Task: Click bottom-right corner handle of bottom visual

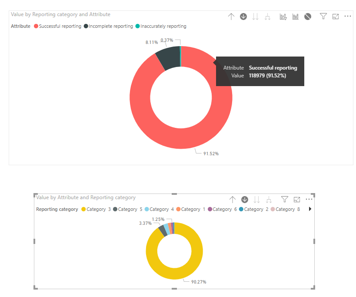Action: pyautogui.click(x=313, y=287)
